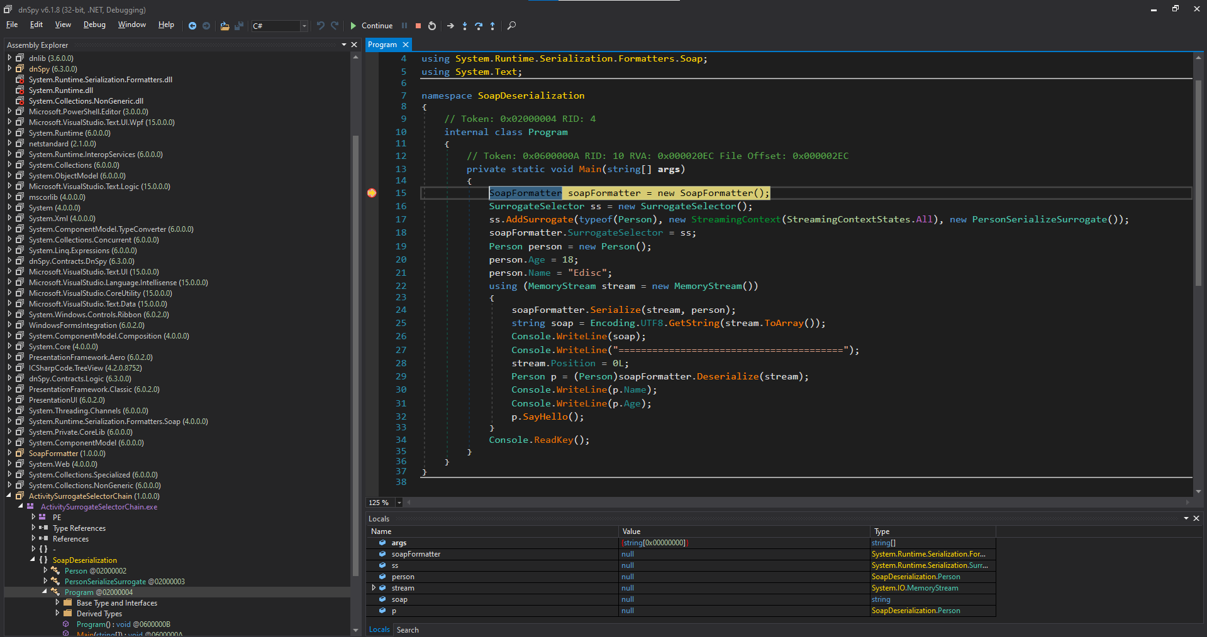
Task: Close the Program tab
Action: pos(406,45)
